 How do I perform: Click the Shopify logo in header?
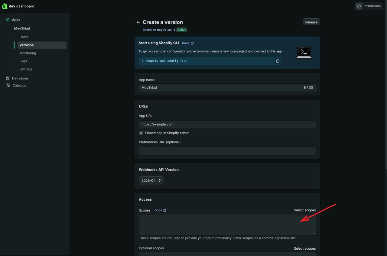[x=5, y=6]
